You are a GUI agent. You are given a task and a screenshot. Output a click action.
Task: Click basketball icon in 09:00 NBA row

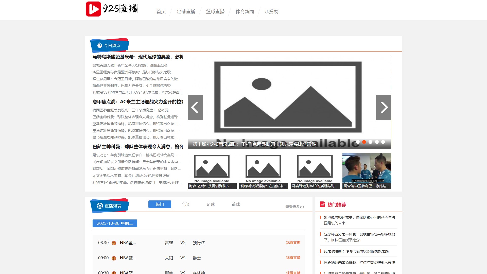pos(114,258)
